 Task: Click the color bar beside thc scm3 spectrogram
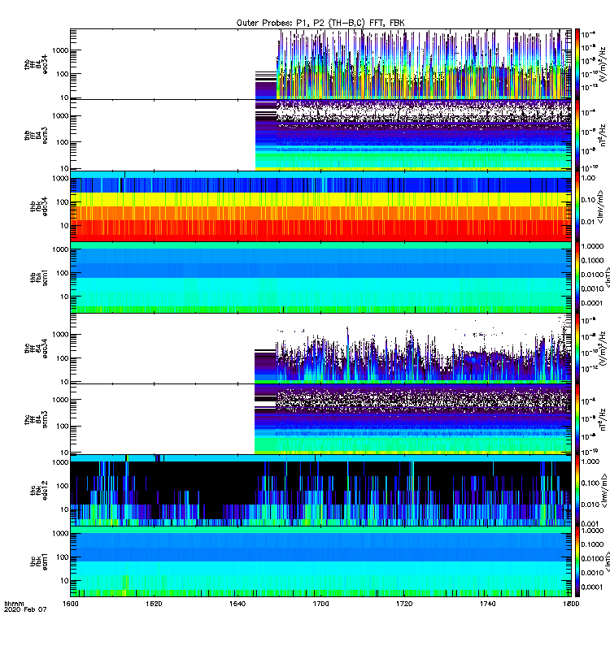577,419
